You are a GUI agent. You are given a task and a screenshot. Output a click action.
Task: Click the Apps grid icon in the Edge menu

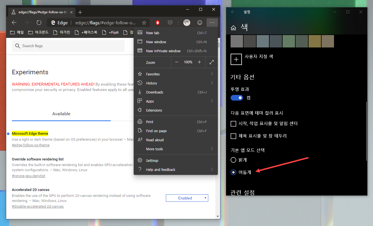click(140, 101)
